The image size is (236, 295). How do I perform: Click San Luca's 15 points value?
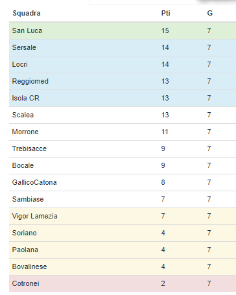(165, 30)
